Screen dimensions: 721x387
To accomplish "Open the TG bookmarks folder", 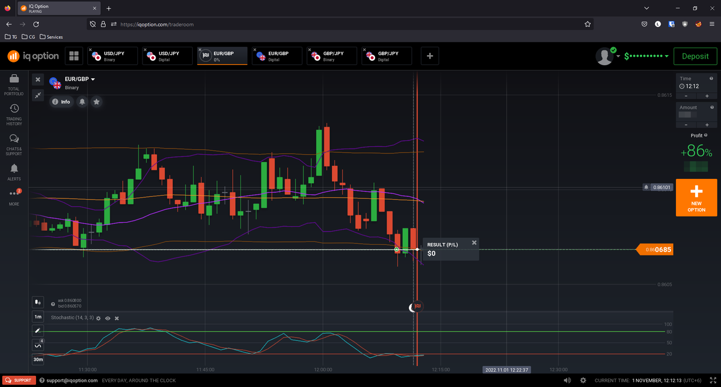I will click(x=11, y=37).
